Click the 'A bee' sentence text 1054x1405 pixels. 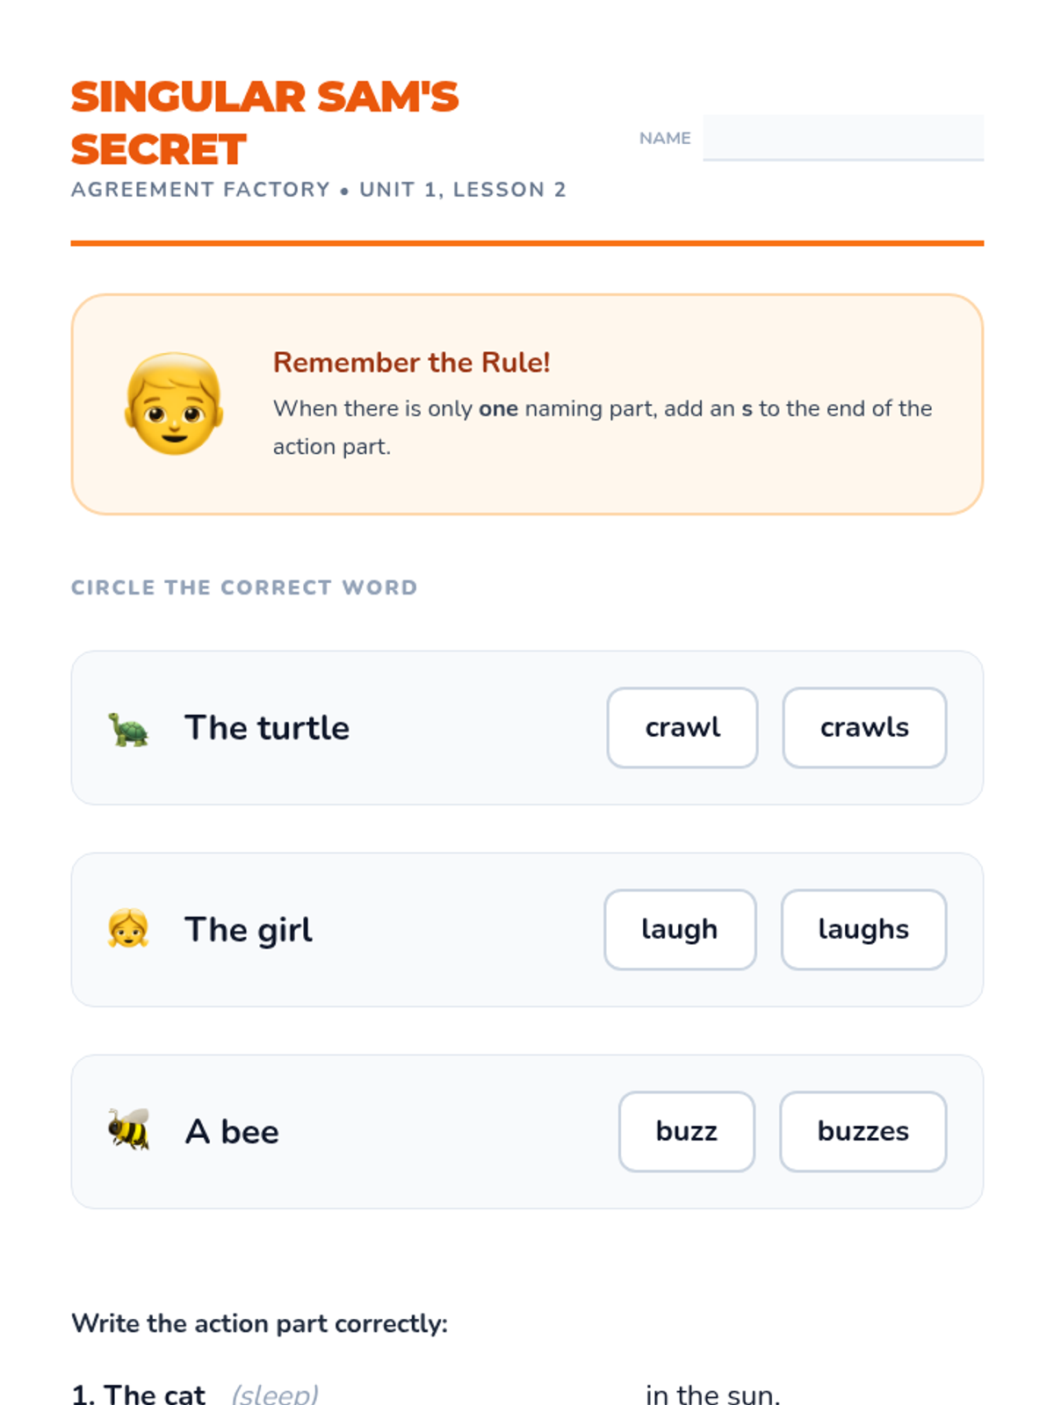coord(232,1132)
